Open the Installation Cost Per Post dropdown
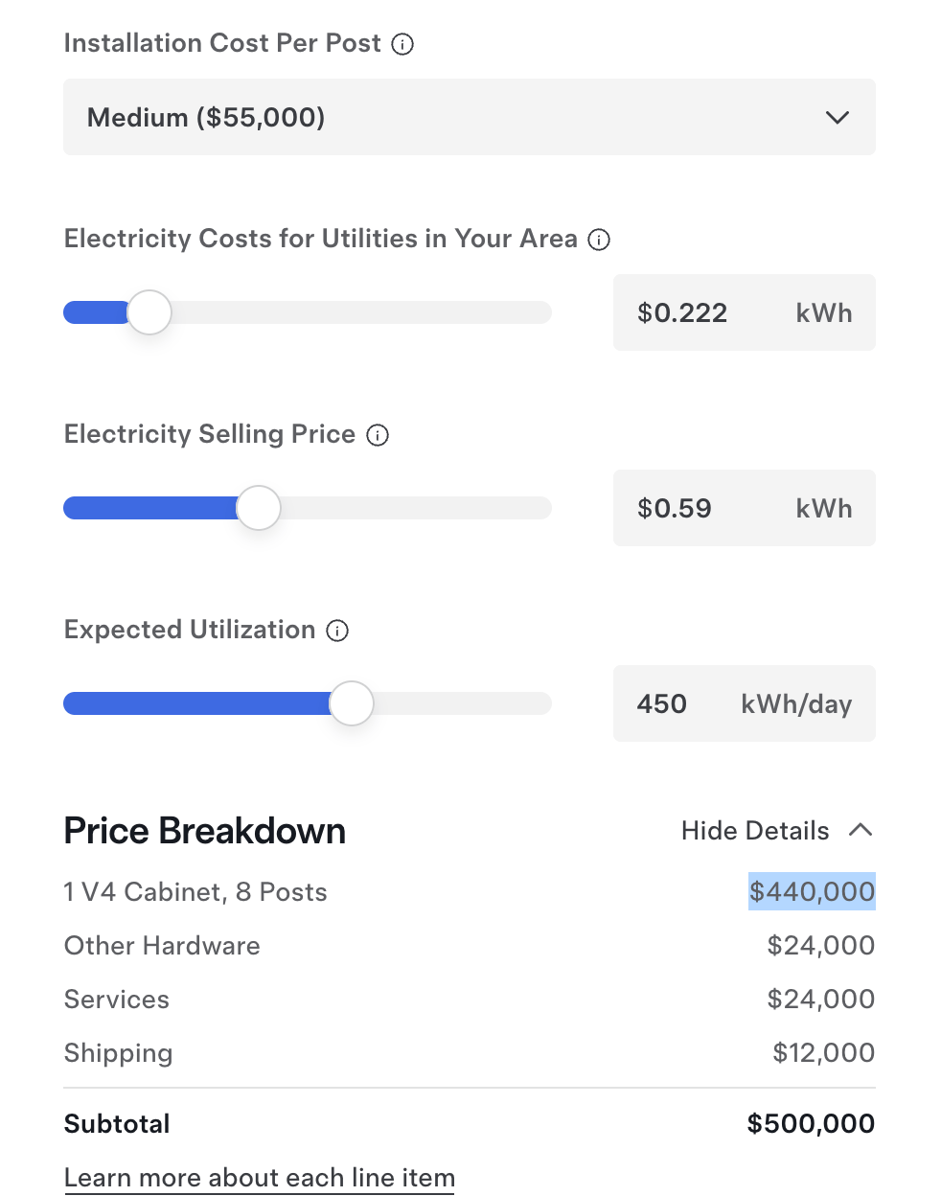The width and height of the screenshot is (941, 1196). pos(469,117)
